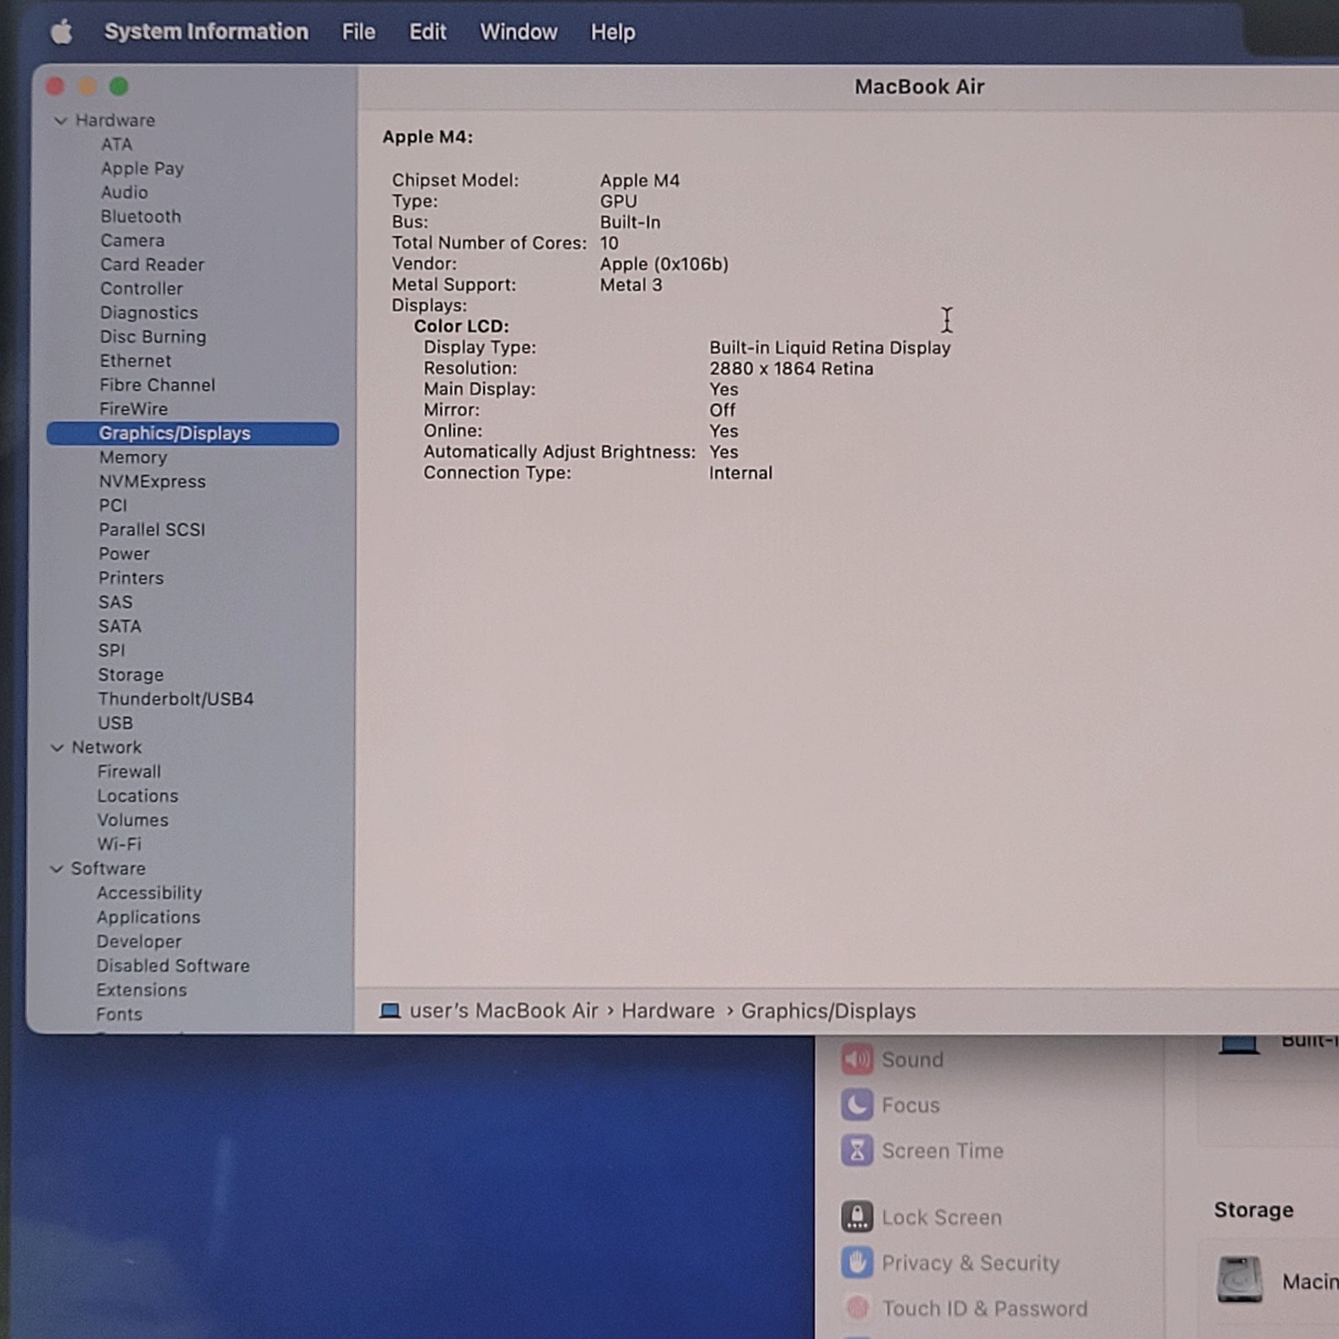
Task: Click Hardware in the path bar
Action: [667, 1011]
